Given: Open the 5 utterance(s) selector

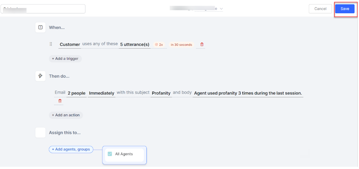Looking at the screenshot, I should click(135, 45).
